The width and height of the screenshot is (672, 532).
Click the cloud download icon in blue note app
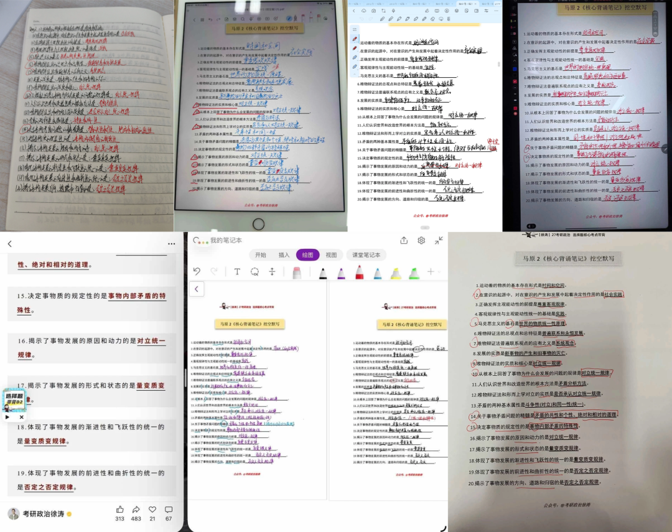pos(364,11)
